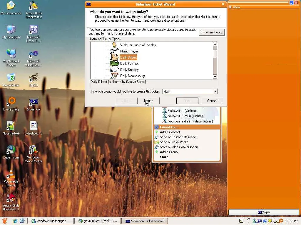Launch Internet Explorer from quick launch
The width and height of the screenshot is (301, 225).
click(x=15, y=221)
